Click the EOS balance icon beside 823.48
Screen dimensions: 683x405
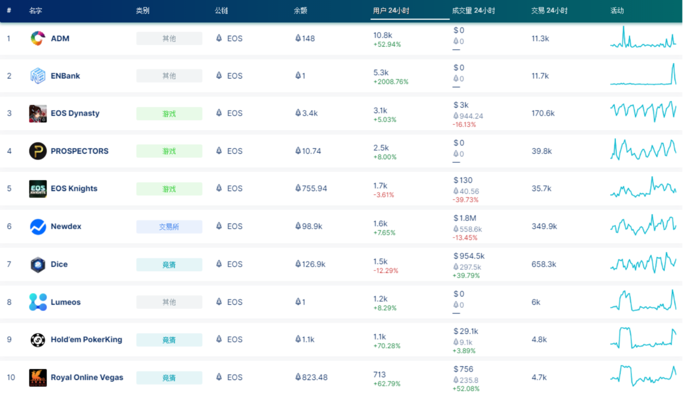(x=298, y=377)
